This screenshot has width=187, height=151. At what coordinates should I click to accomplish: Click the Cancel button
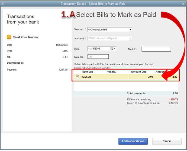click(167, 141)
